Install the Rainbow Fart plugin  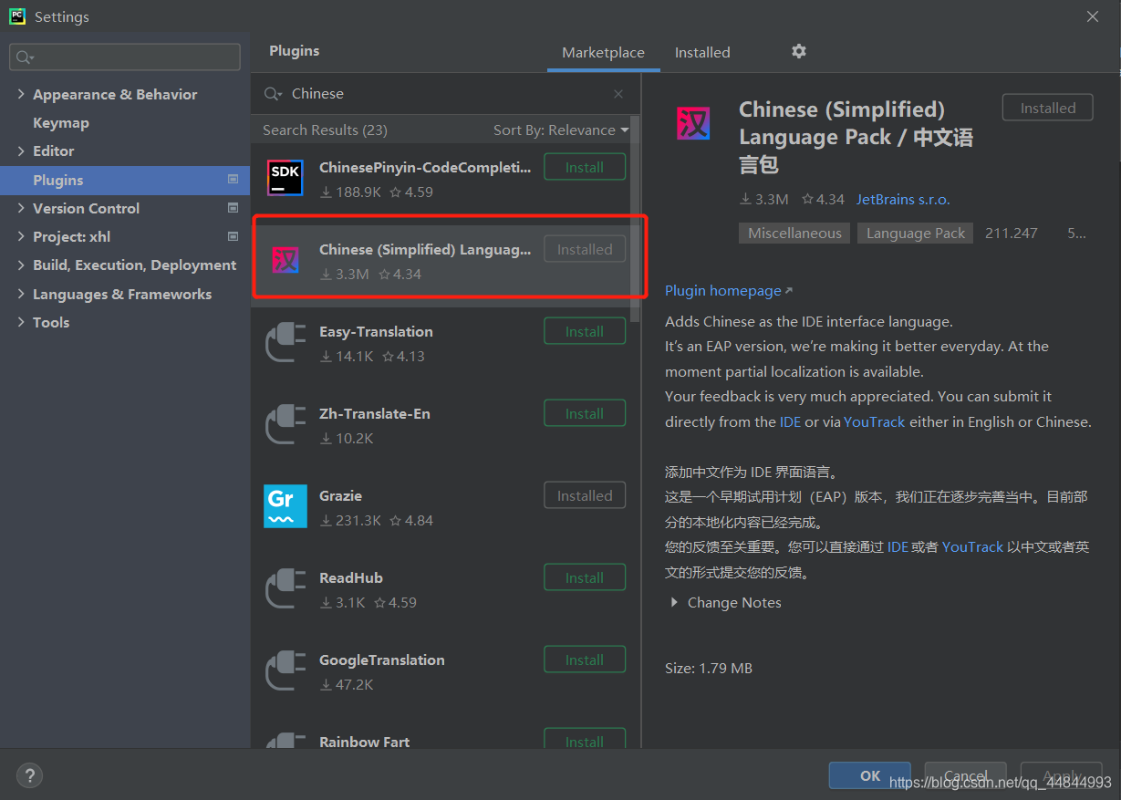[x=585, y=739]
